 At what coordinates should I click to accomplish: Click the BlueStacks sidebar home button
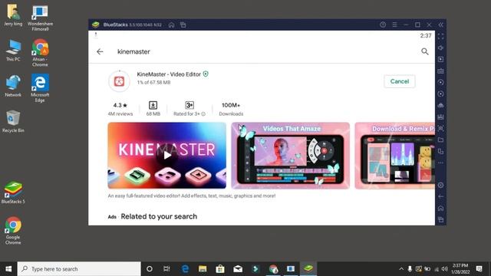[x=440, y=208]
